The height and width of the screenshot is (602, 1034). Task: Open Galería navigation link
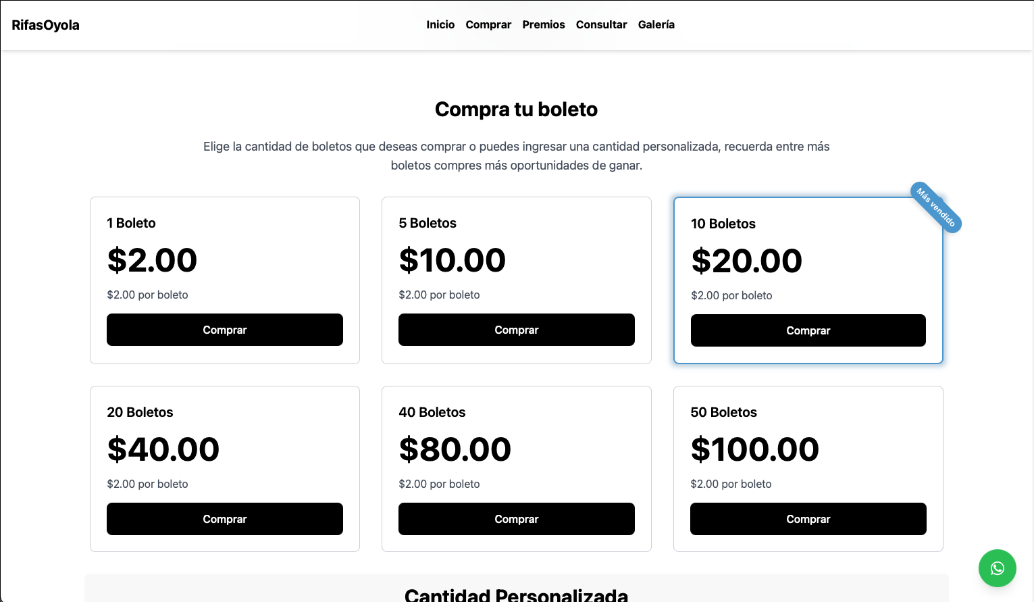pos(656,24)
